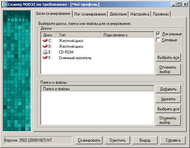Viewport: 190px width, 148px height.
Task: Click the Удалить button
Action: pyautogui.click(x=168, y=99)
